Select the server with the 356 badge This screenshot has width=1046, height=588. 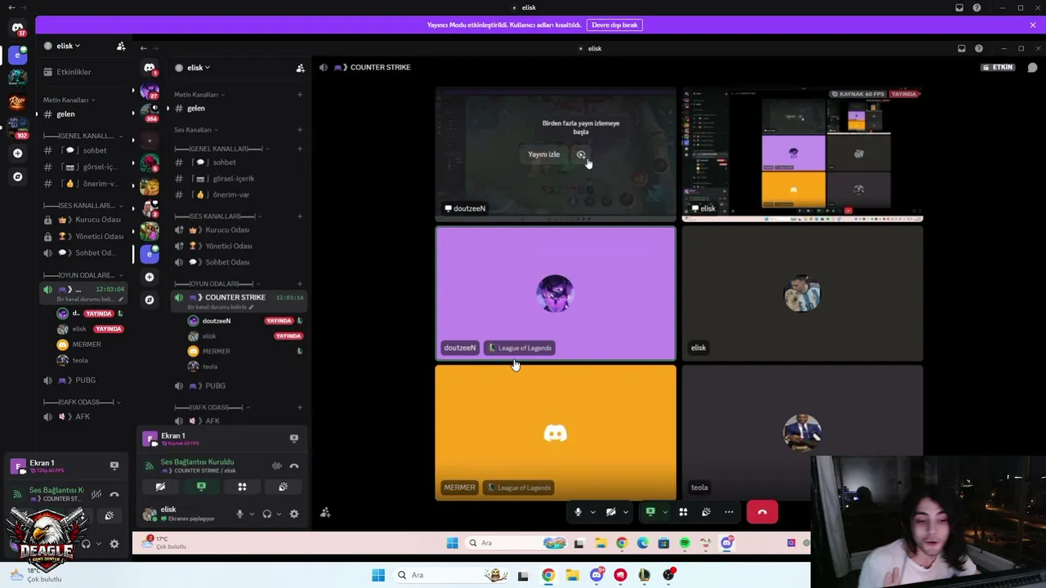[150, 112]
